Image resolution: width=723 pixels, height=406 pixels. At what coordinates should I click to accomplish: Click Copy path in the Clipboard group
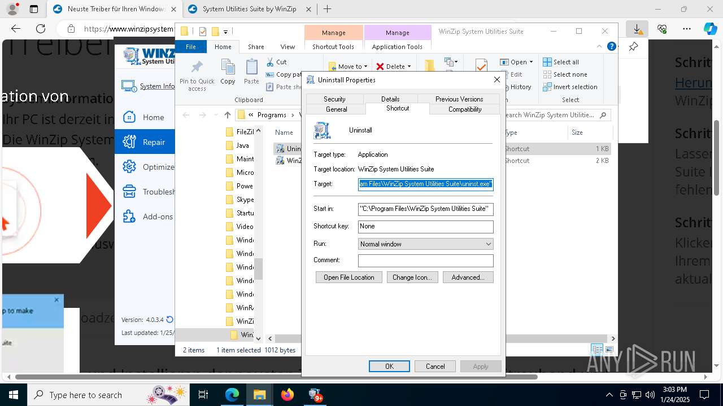284,74
